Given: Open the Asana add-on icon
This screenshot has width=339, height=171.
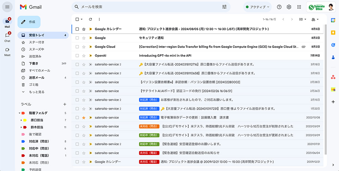Looking at the screenshot, I should pos(333,77).
